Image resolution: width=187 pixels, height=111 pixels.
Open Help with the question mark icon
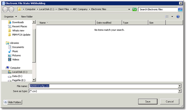(178, 17)
